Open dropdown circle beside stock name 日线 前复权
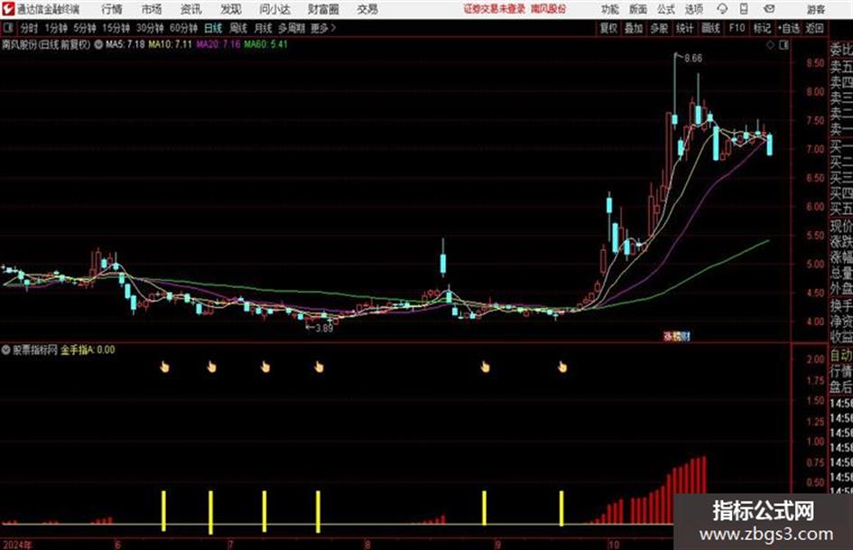Screen dimensions: 853x550 tap(98, 44)
